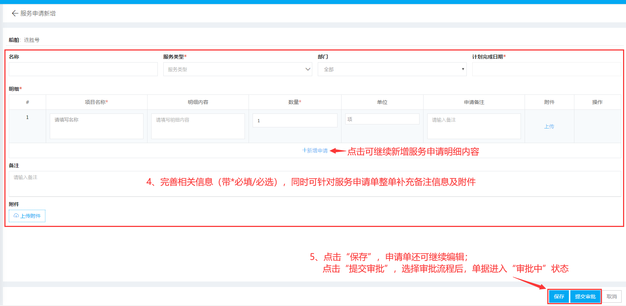Click the 名称 input field
The image size is (626, 306).
coord(83,69)
